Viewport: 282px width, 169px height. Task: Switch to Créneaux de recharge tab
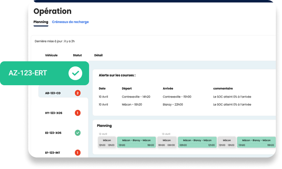coord(70,22)
